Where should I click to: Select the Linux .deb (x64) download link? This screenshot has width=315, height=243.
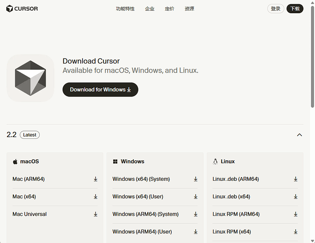[231, 196]
